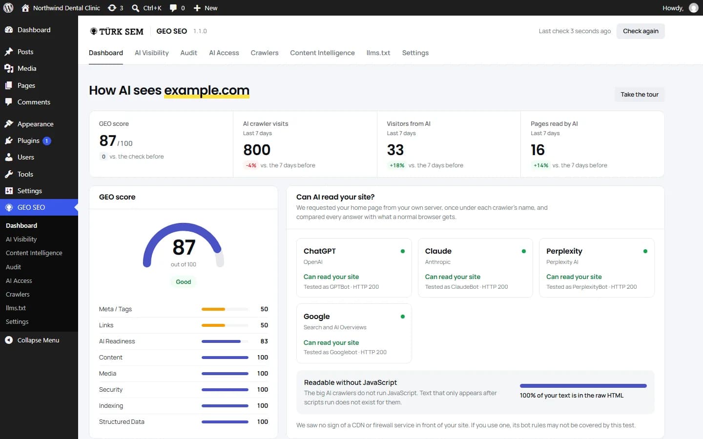Click the Links score bar
Viewport: 703px width, 439px height.
click(225, 325)
